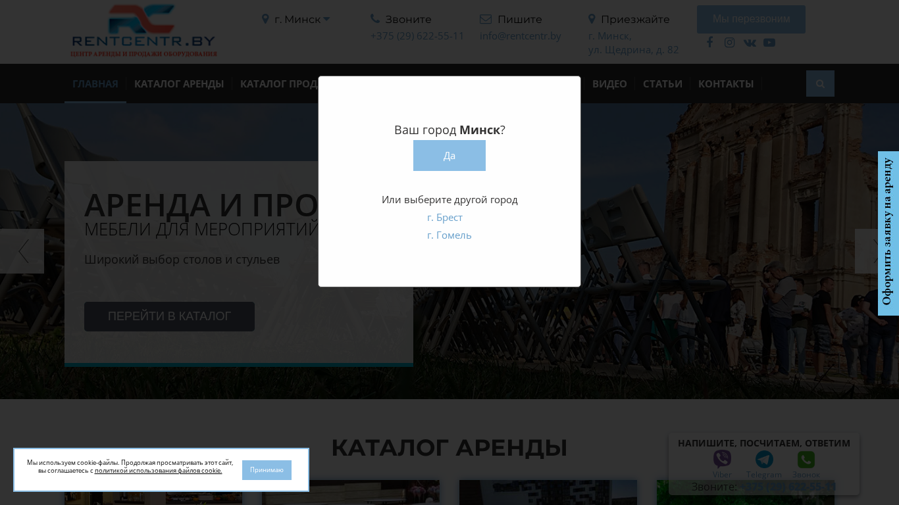This screenshot has height=505, width=899.
Task: Click the search magnifier icon
Action: (x=820, y=84)
